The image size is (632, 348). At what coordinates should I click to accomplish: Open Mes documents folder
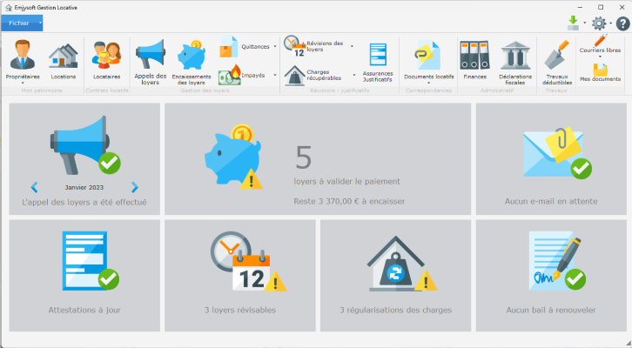pos(600,70)
